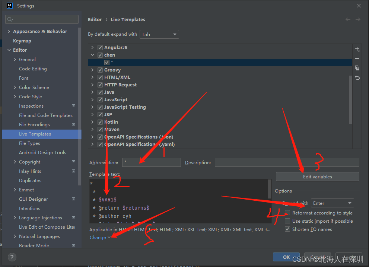
Task: Uncheck Shorten FQ names
Action: pos(287,229)
